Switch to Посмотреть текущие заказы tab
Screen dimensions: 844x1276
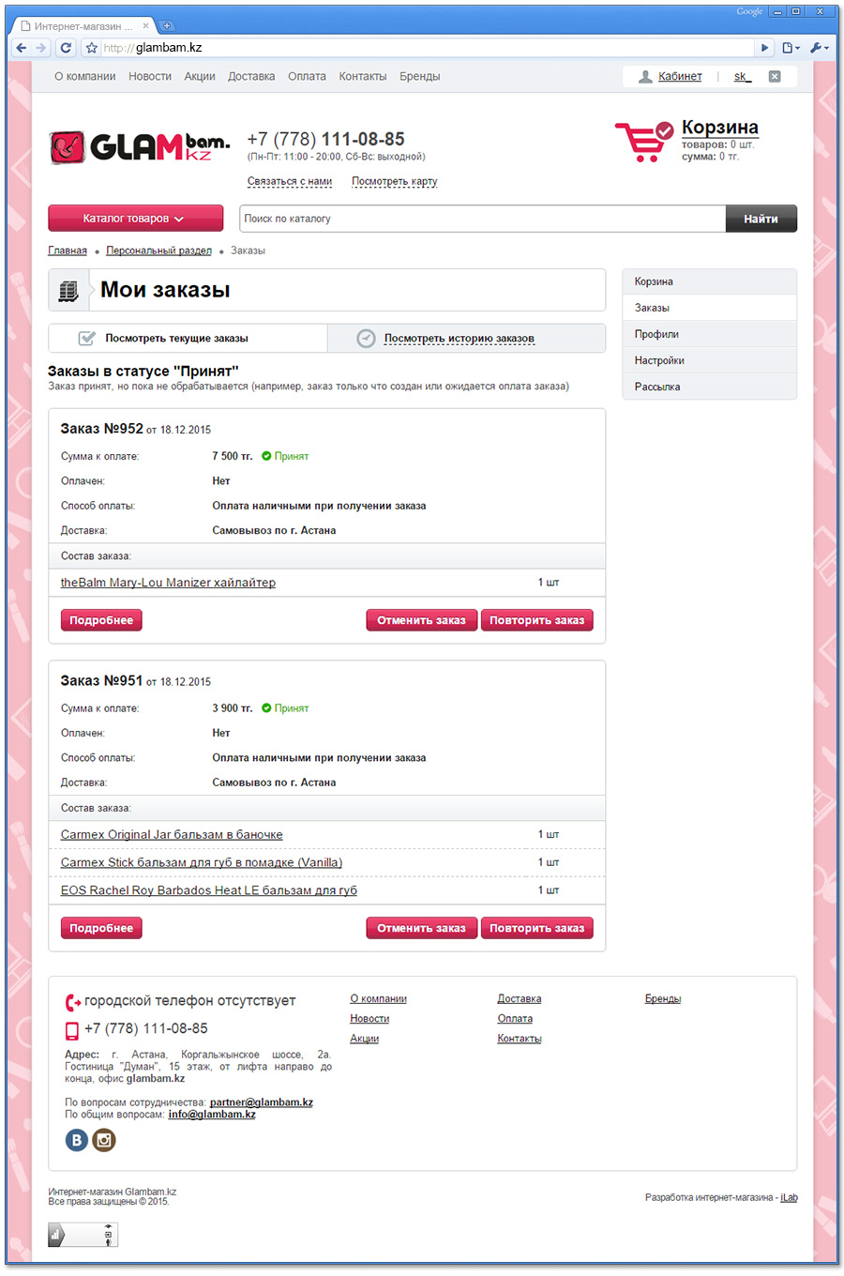[x=188, y=338]
